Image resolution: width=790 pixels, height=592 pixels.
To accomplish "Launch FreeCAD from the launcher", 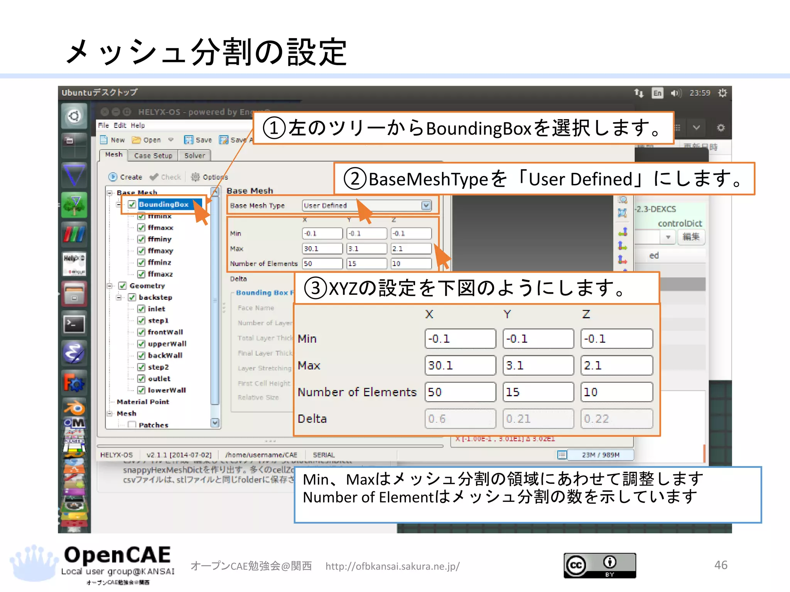I will click(74, 382).
